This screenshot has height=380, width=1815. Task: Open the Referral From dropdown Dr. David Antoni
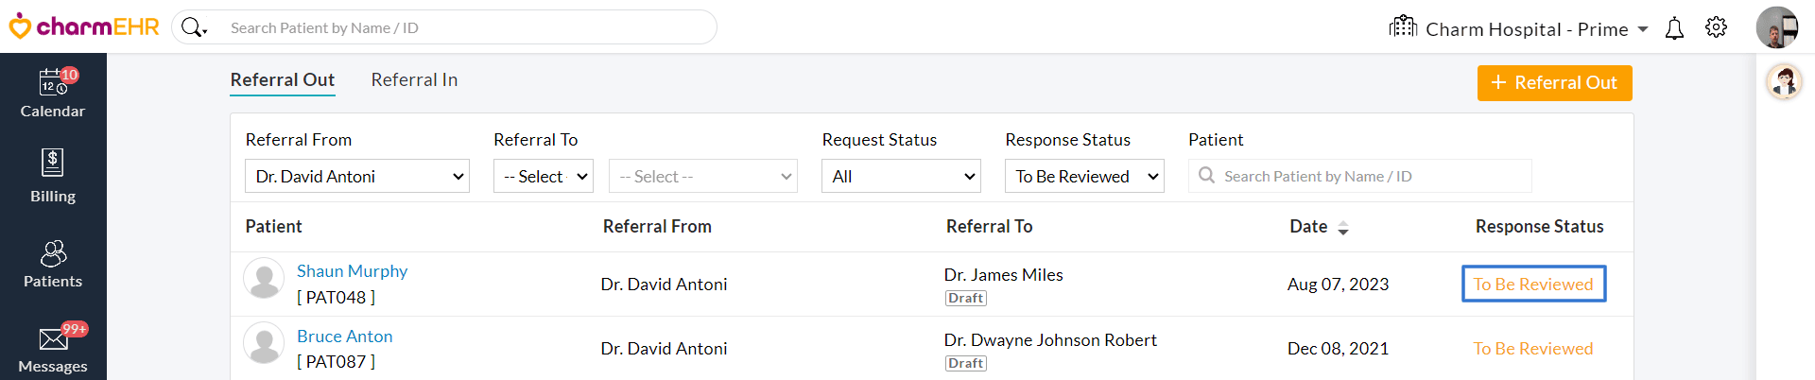pos(357,176)
